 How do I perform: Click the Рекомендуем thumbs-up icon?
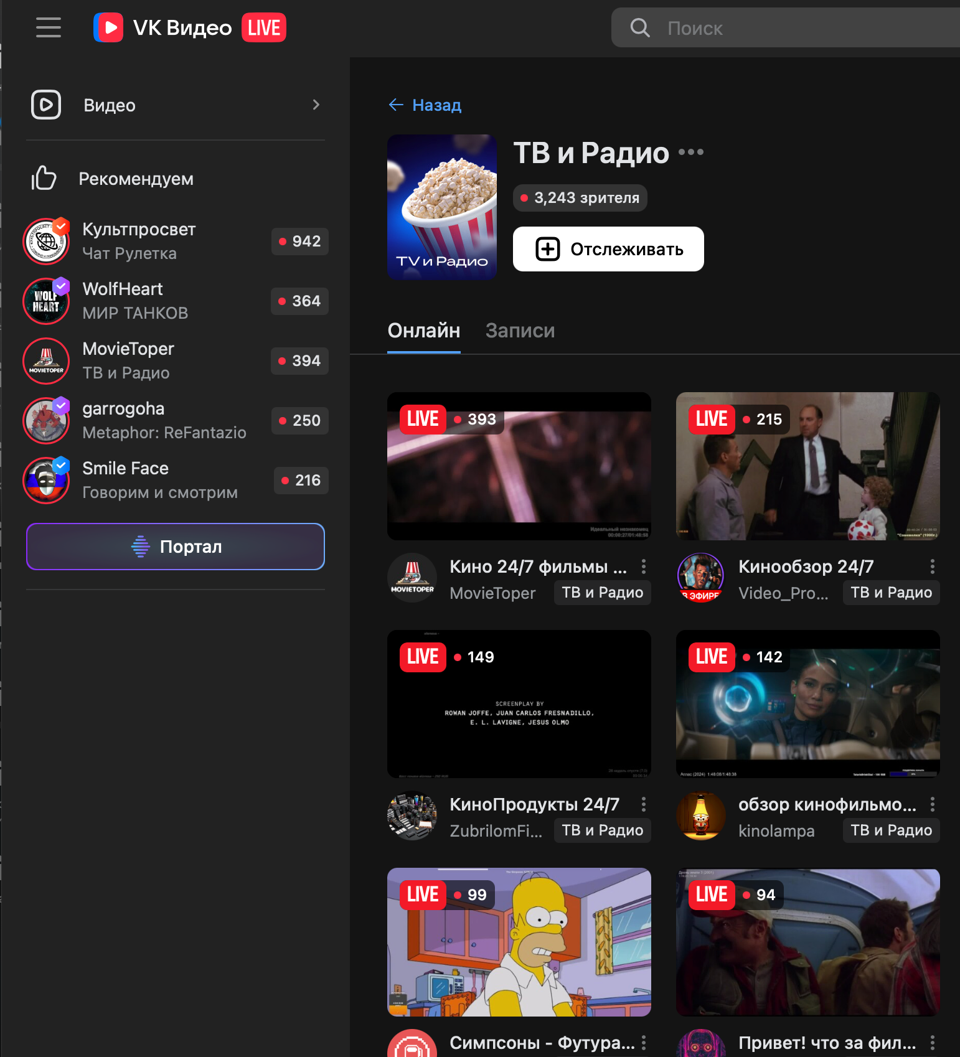pyautogui.click(x=44, y=178)
